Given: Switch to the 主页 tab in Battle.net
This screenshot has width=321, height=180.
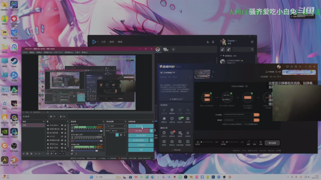Looking at the screenshot, I should click(104, 42).
